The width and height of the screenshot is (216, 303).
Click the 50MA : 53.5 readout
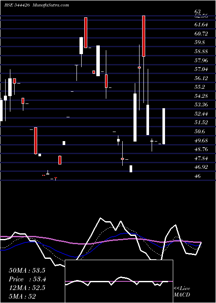(x=27, y=271)
